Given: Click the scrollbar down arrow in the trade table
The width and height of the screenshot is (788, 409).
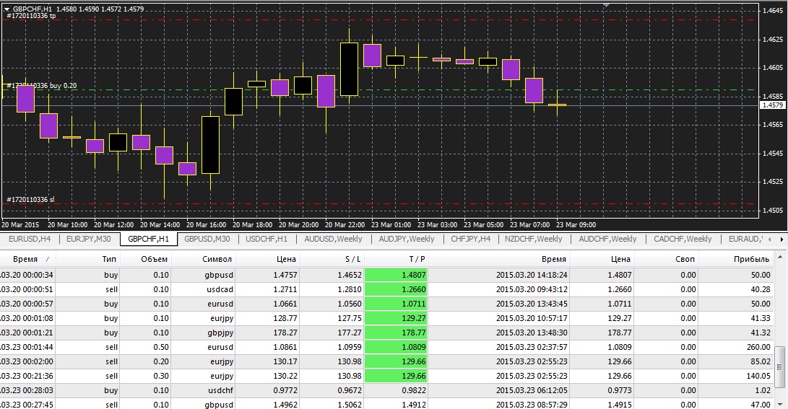Looking at the screenshot, I should (780, 404).
